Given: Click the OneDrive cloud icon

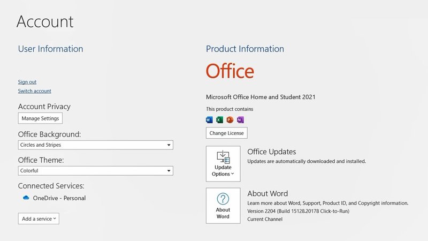Looking at the screenshot, I should [x=26, y=198].
